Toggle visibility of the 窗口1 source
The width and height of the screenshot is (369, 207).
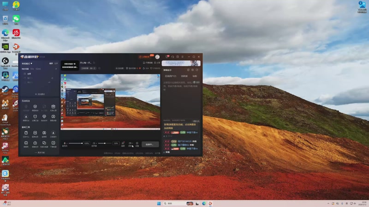pyautogui.click(x=52, y=78)
